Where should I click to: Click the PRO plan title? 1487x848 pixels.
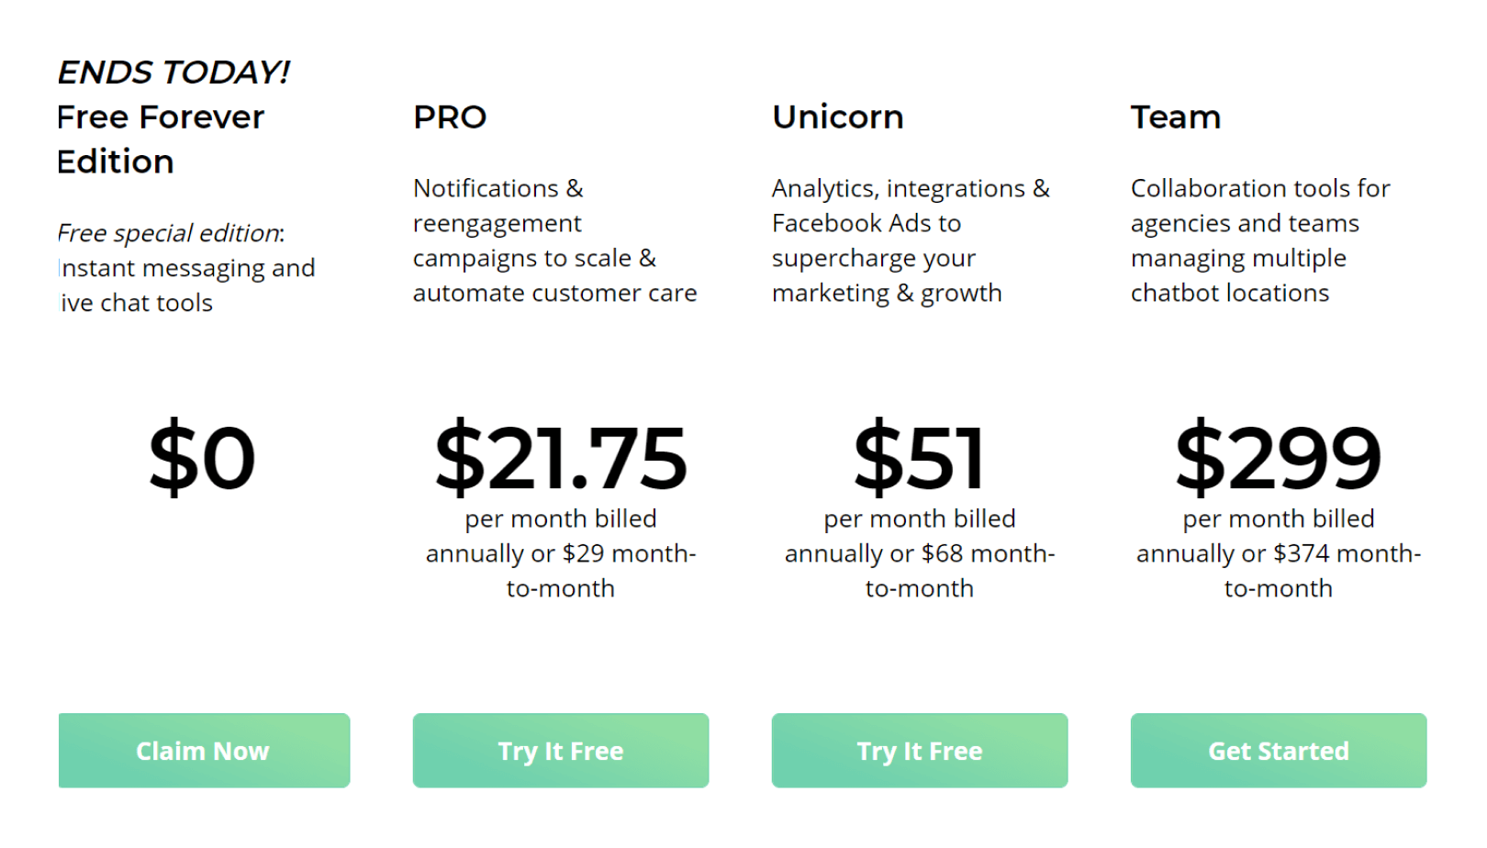click(x=450, y=117)
